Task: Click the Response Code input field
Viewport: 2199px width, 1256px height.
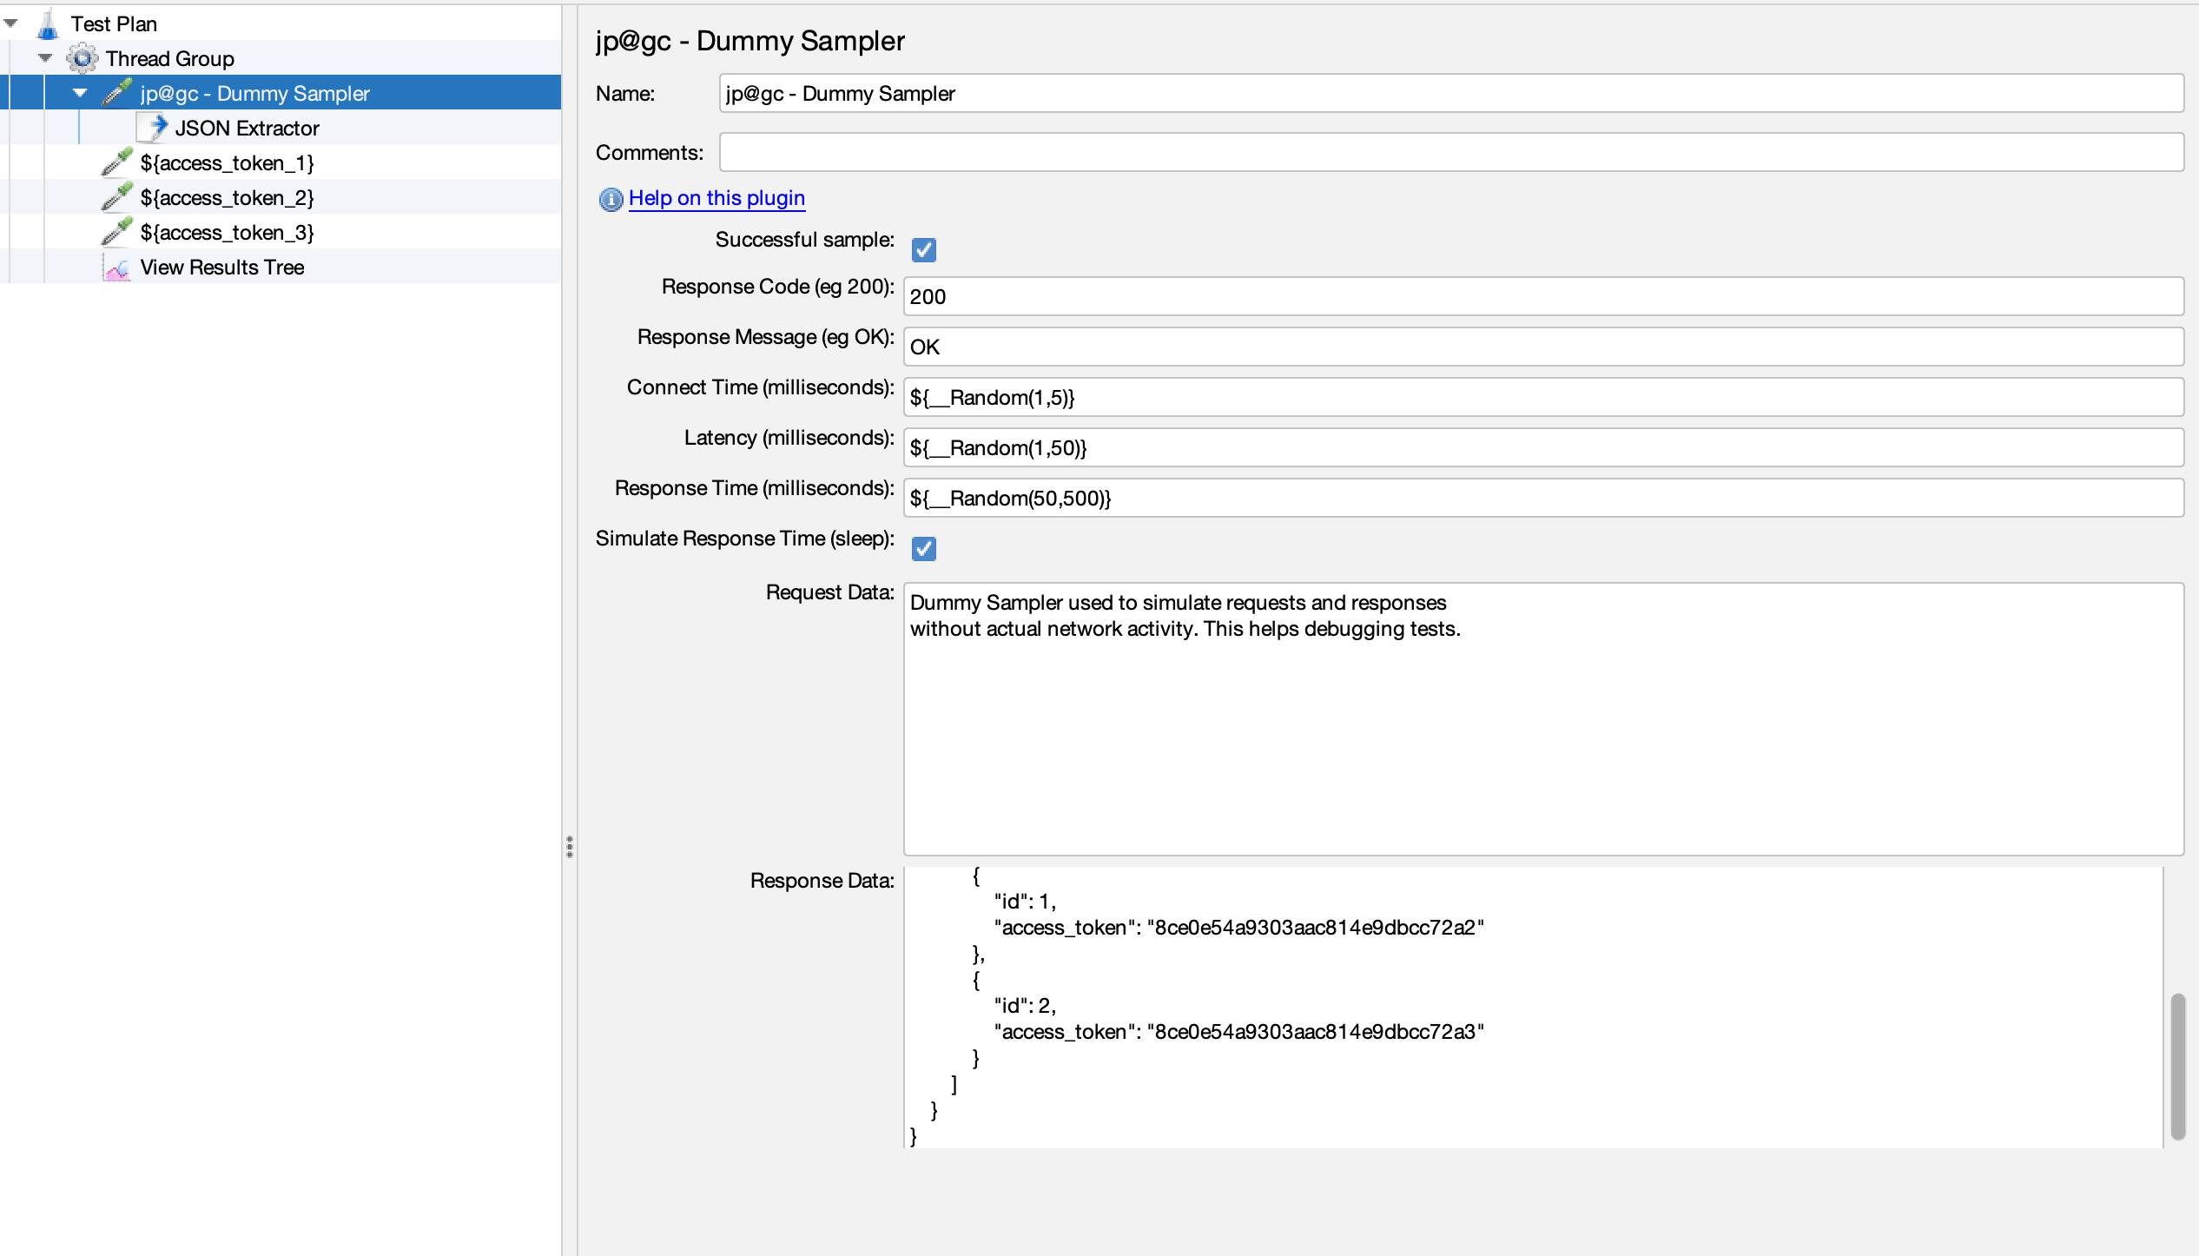Action: pos(1542,297)
